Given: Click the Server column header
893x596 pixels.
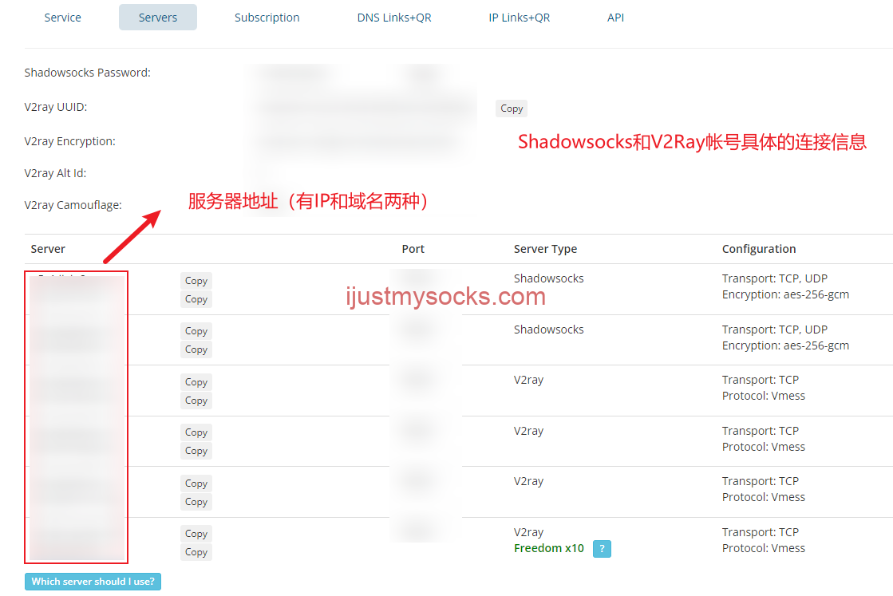Looking at the screenshot, I should click(x=48, y=249).
